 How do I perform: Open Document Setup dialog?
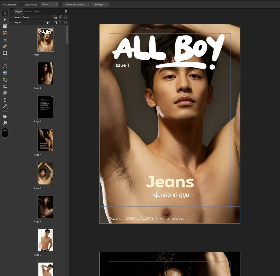pyautogui.click(x=76, y=5)
